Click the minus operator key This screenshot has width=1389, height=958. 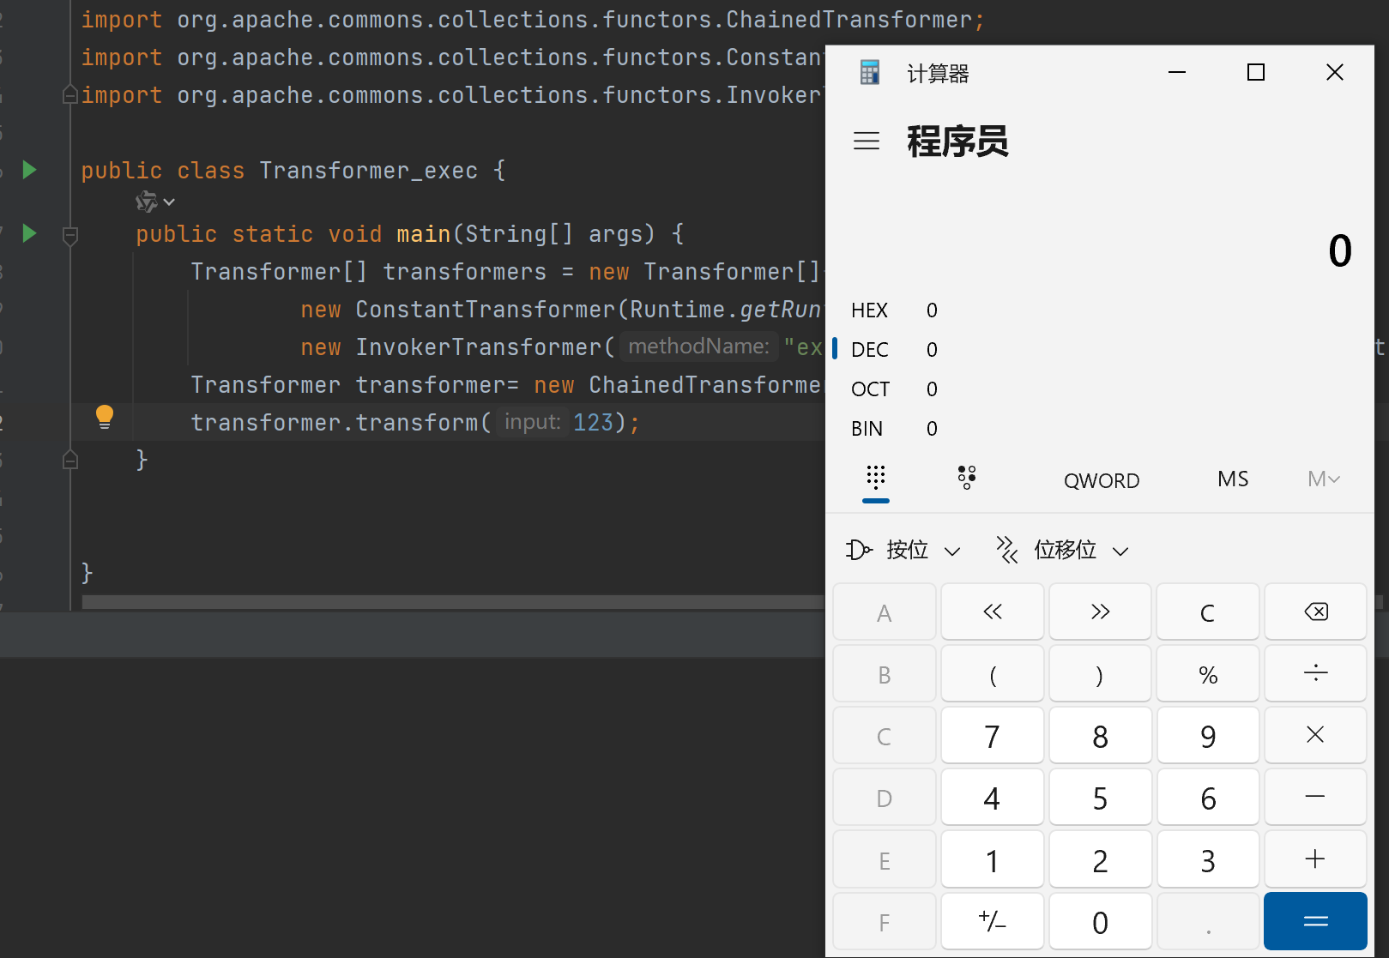coord(1315,797)
